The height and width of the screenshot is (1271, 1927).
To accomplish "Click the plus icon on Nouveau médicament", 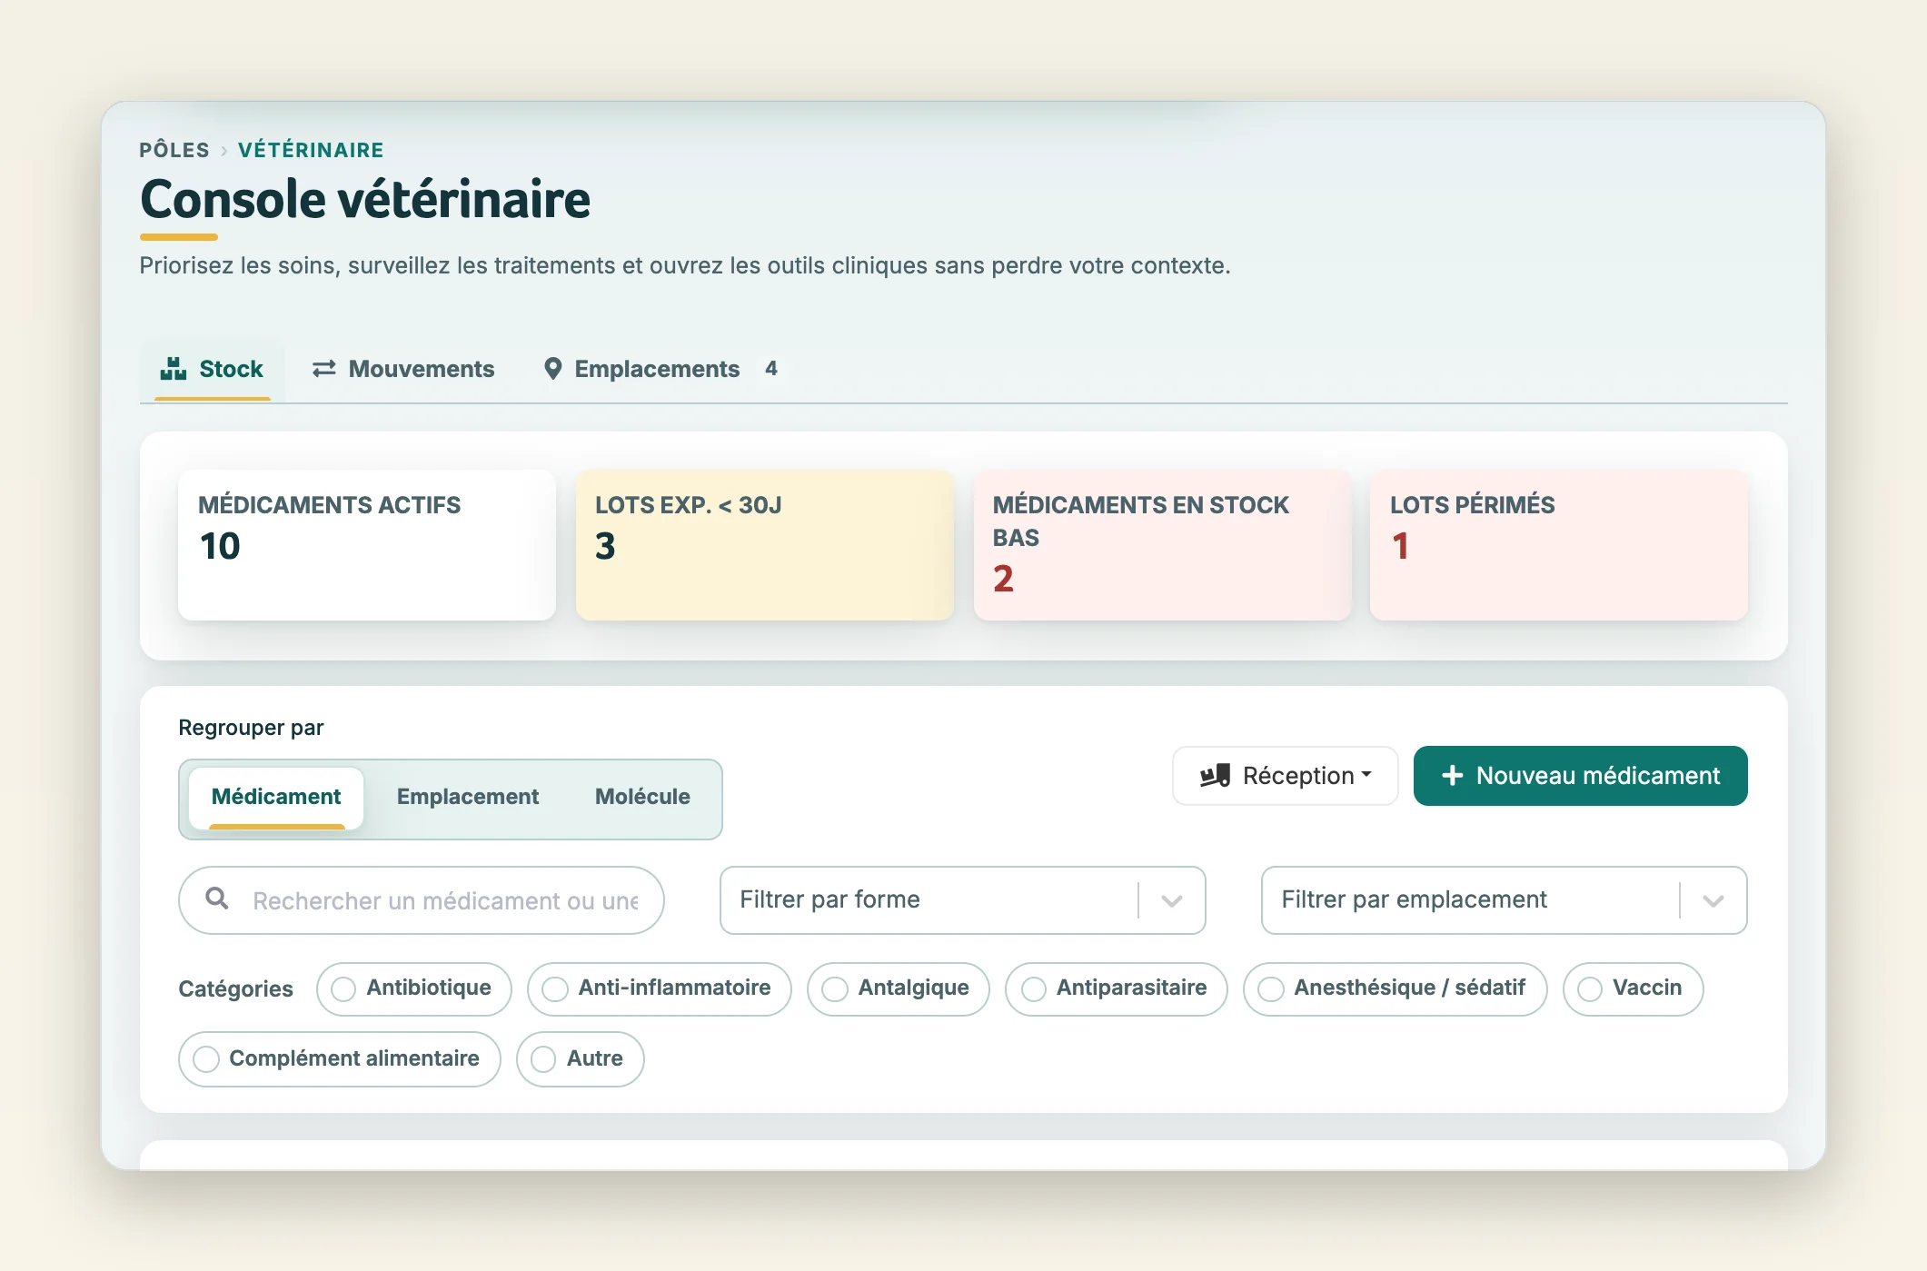I will point(1453,776).
